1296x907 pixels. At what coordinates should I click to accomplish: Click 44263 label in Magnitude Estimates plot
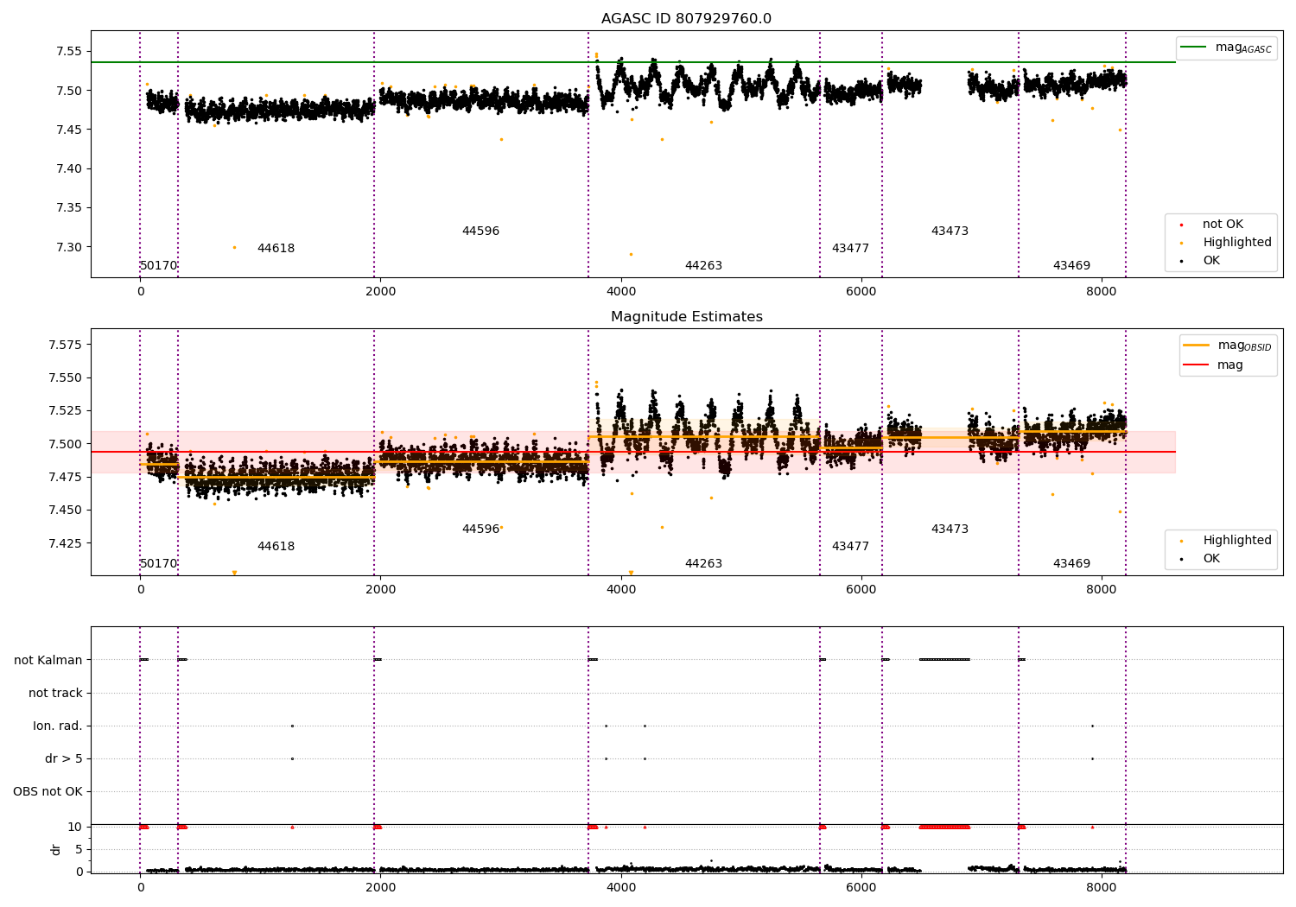[x=703, y=564]
